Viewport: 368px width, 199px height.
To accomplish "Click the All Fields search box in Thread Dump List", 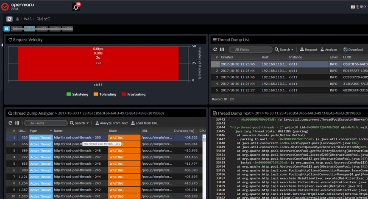I will [251, 50].
